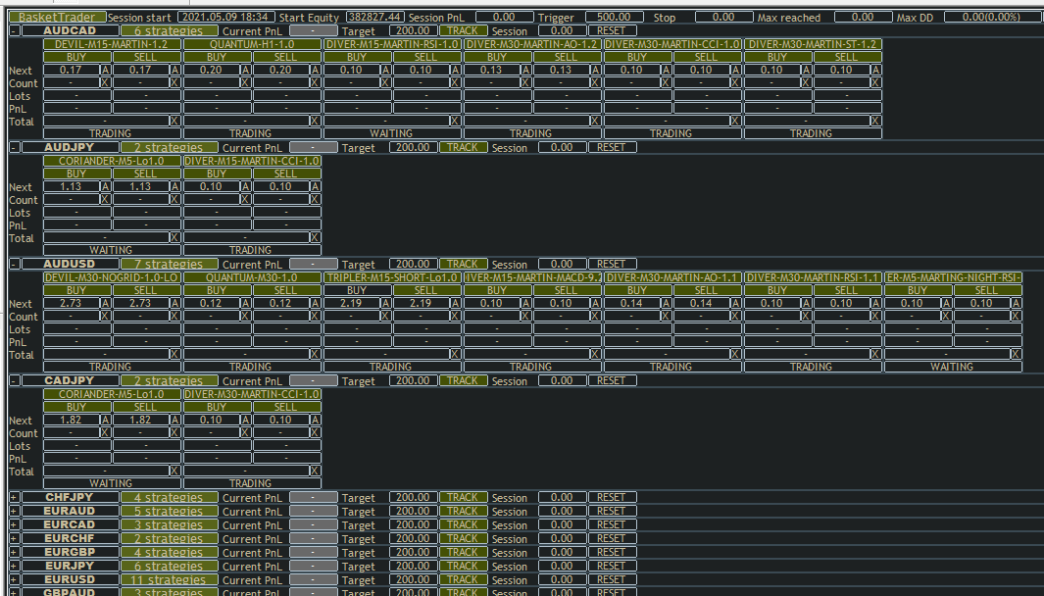This screenshot has width=1044, height=596.
Task: Toggle A for QUANTUM-H1-1.0 BUY lot in AUDCAD
Action: click(246, 70)
